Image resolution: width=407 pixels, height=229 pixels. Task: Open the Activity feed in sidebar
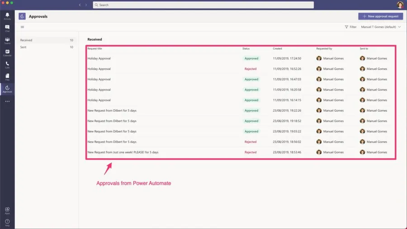pos(7,16)
